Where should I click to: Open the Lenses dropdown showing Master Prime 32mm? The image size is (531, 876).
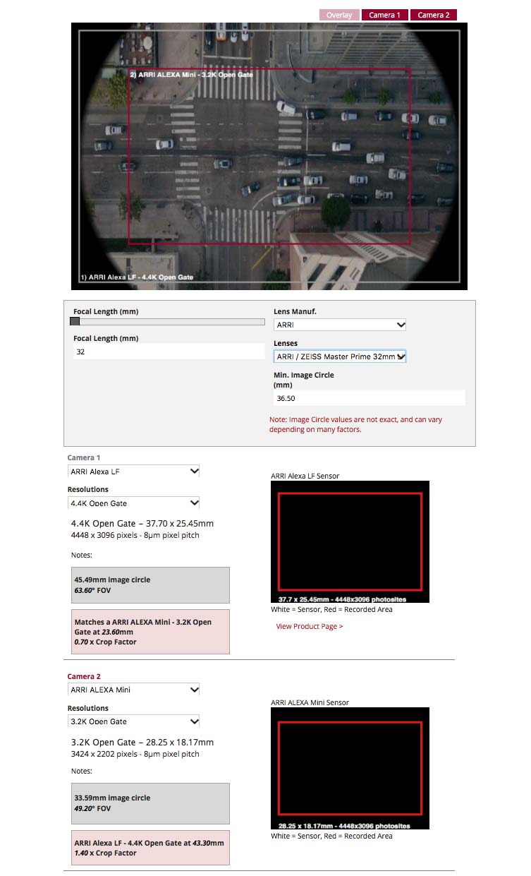[340, 356]
